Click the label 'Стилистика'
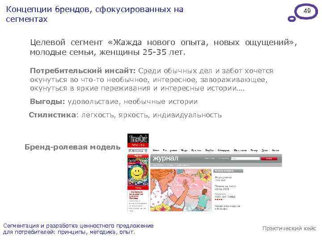The image size is (322, 241). click(52, 115)
